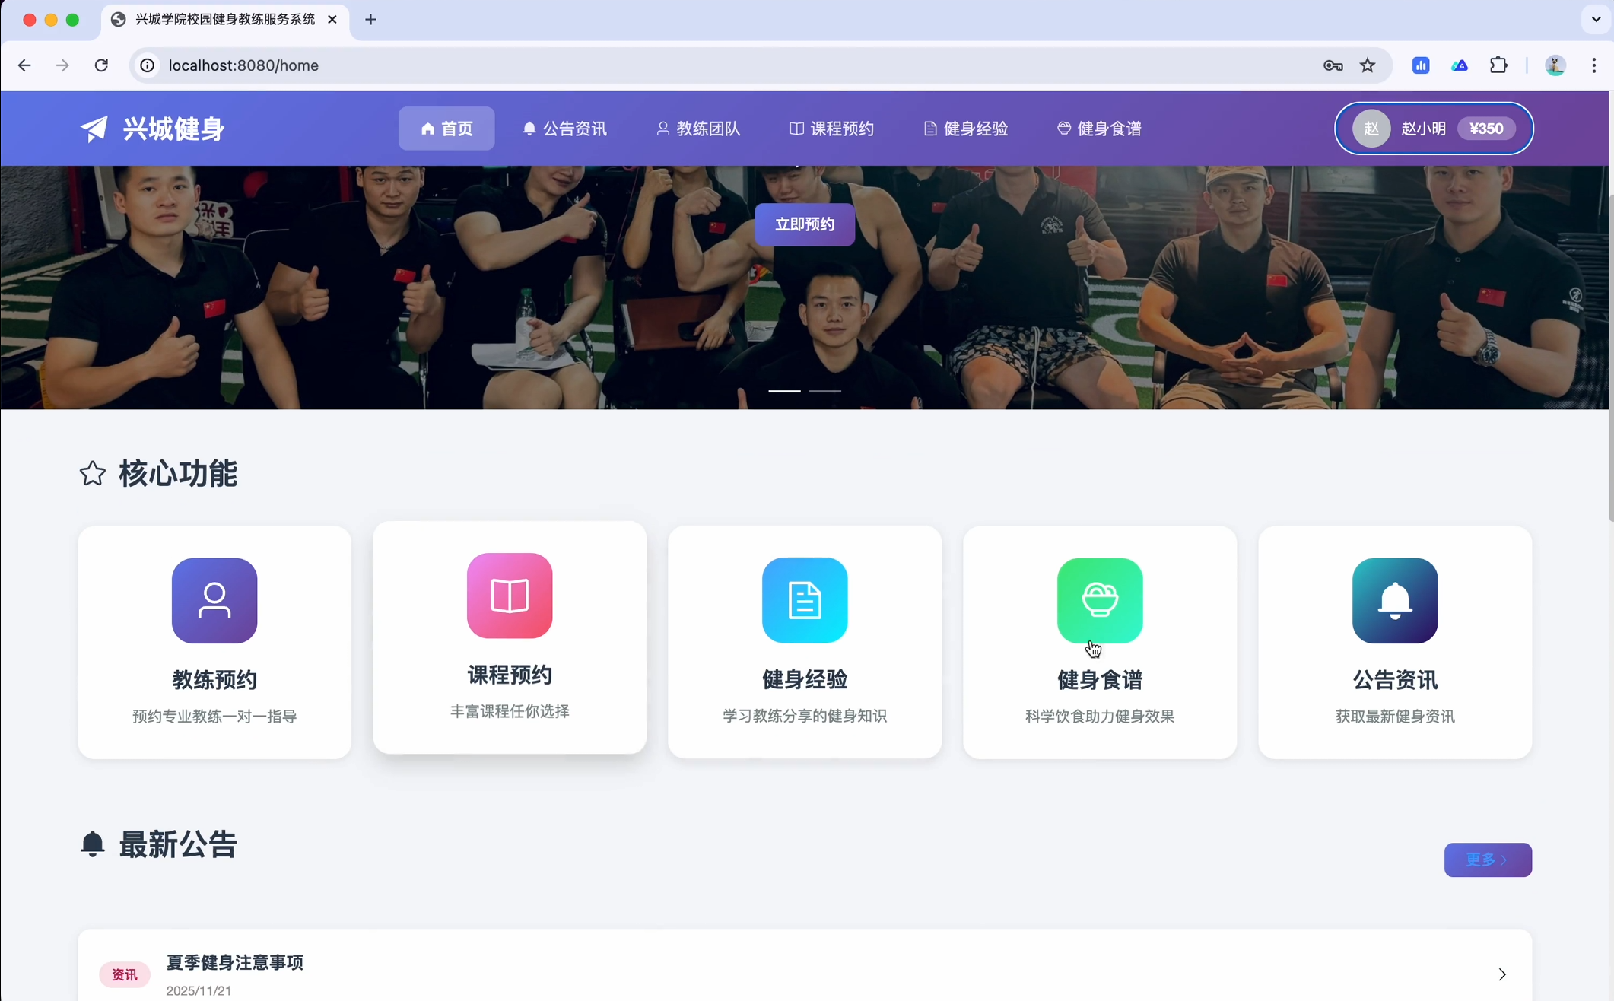
Task: Click the green 健身食谱 bowl icon
Action: coord(1100,600)
